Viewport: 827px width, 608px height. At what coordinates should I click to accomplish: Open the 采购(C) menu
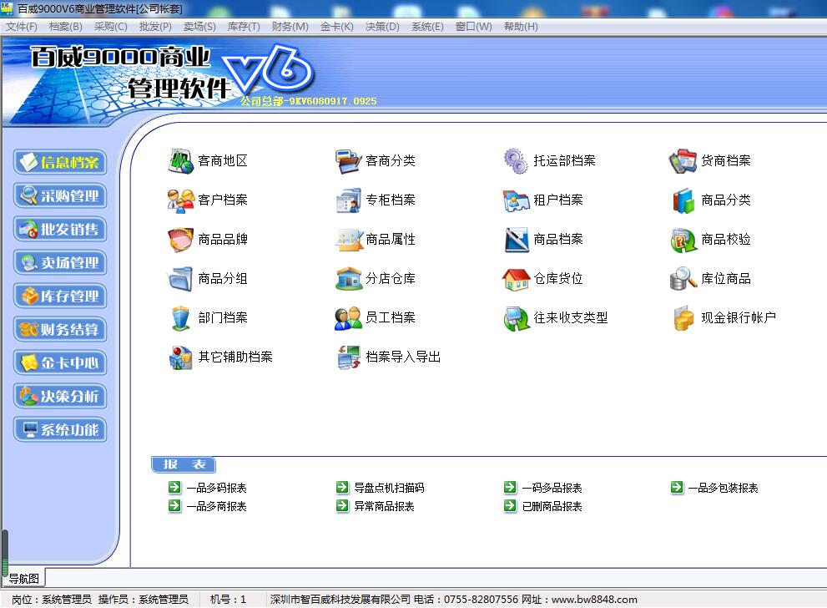click(x=110, y=27)
